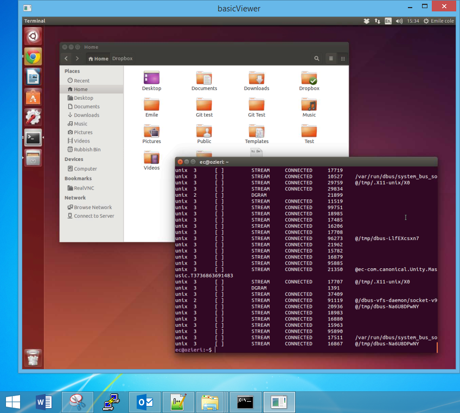Open the PuTTY taskbar icon
This screenshot has height=413, width=460.
coord(111,402)
